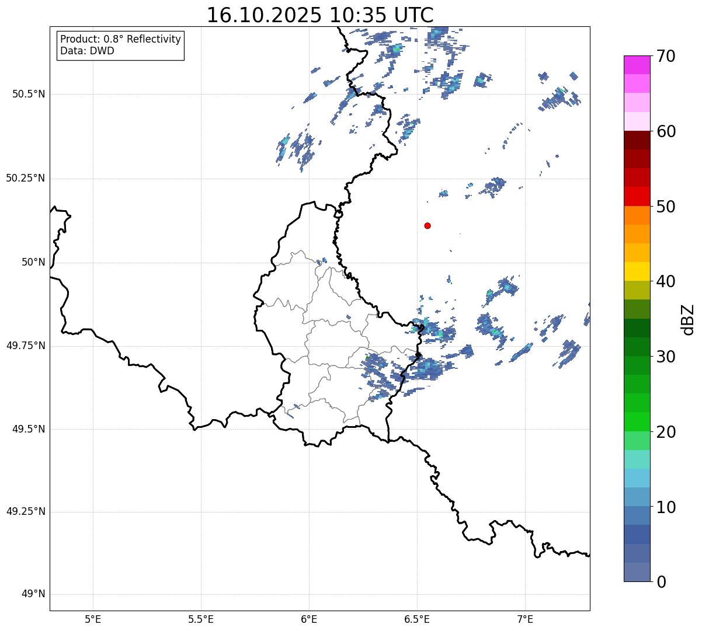
Task: Click the "7°E" longitude label
Action: click(525, 619)
